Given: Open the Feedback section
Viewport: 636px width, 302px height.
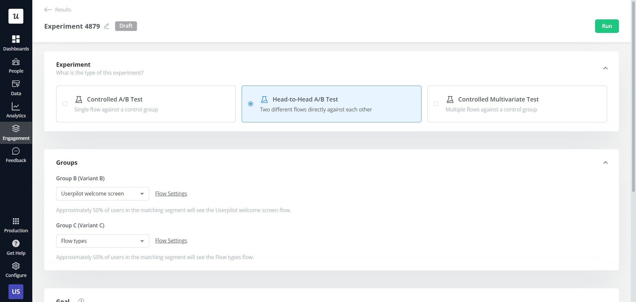Looking at the screenshot, I should (x=16, y=154).
